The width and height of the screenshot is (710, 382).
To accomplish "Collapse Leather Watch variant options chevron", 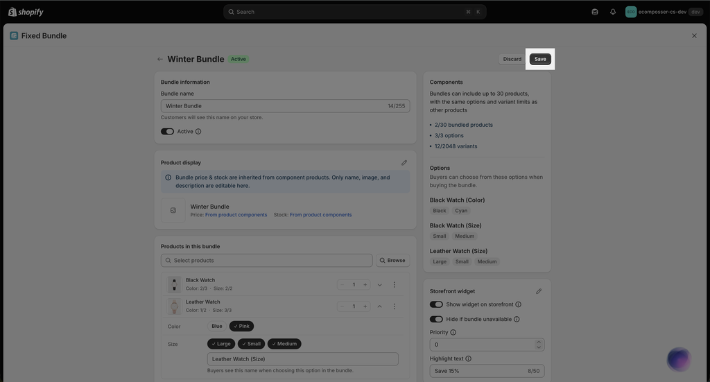I will [379, 306].
